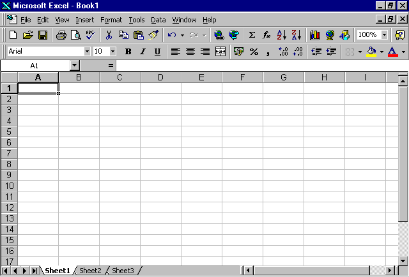This screenshot has width=409, height=277.
Task: Switch to the Sheet2 tab
Action: point(90,271)
